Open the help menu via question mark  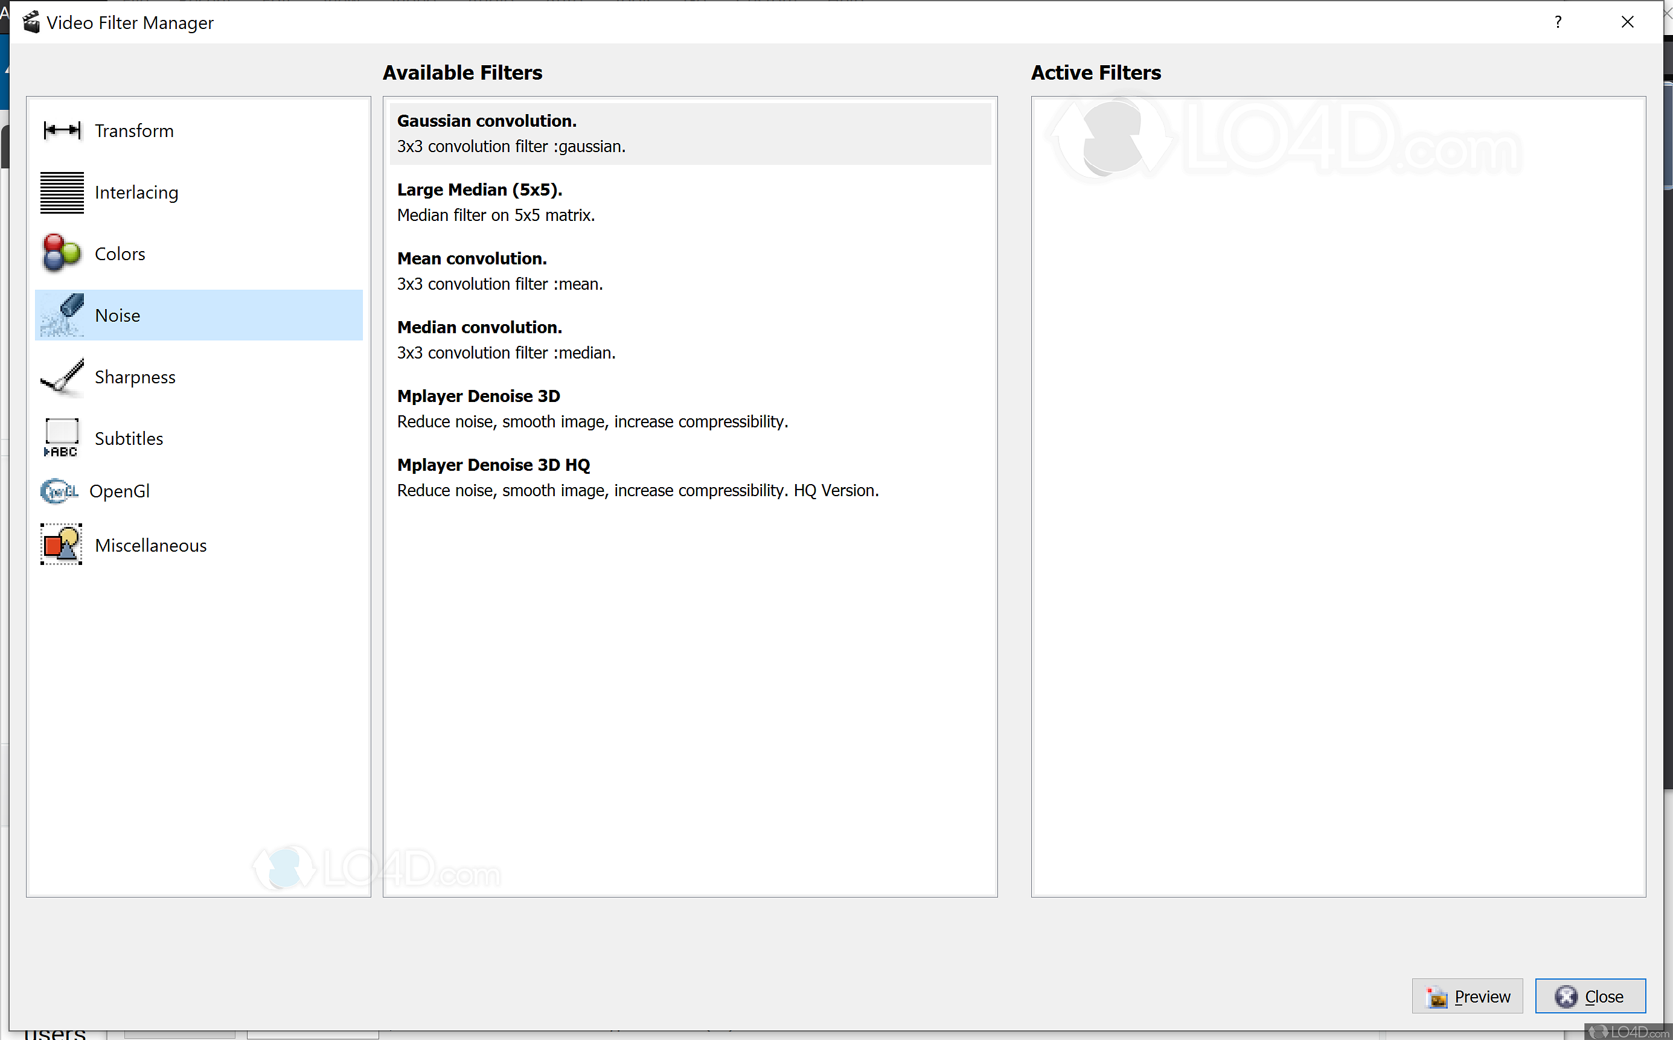1558,22
